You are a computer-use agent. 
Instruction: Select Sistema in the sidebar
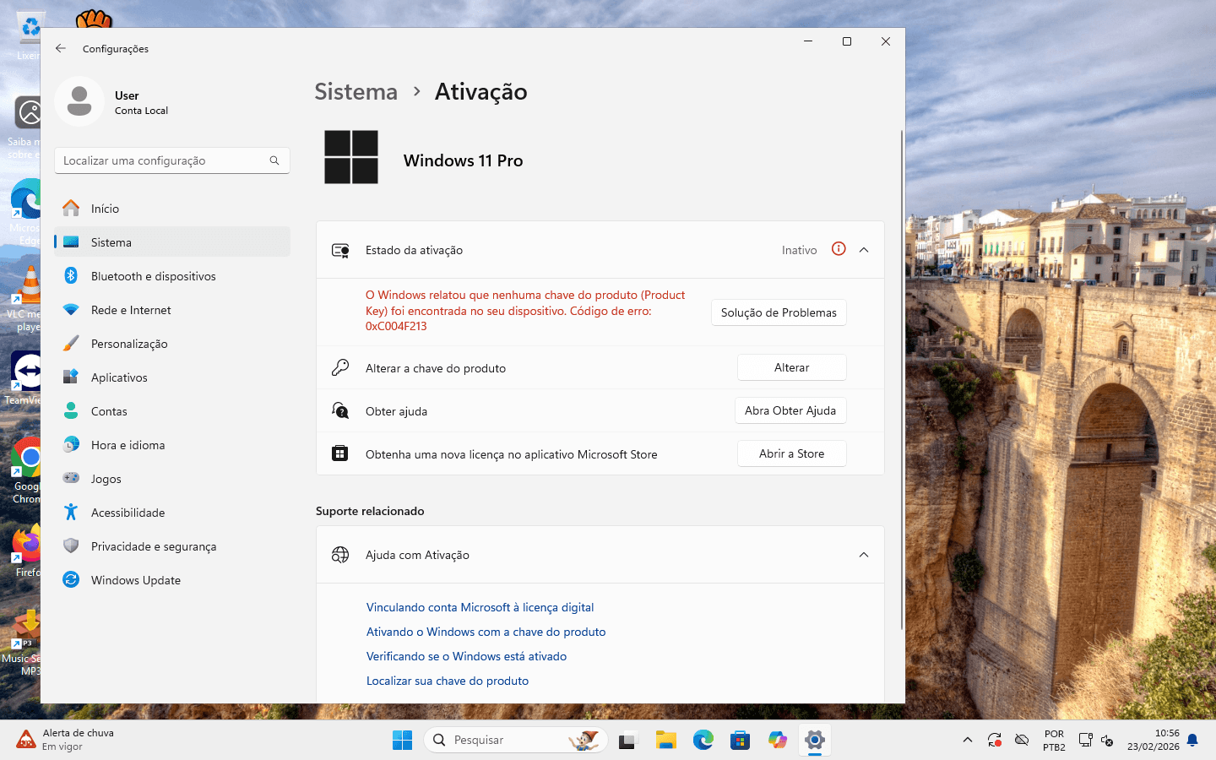(x=172, y=242)
